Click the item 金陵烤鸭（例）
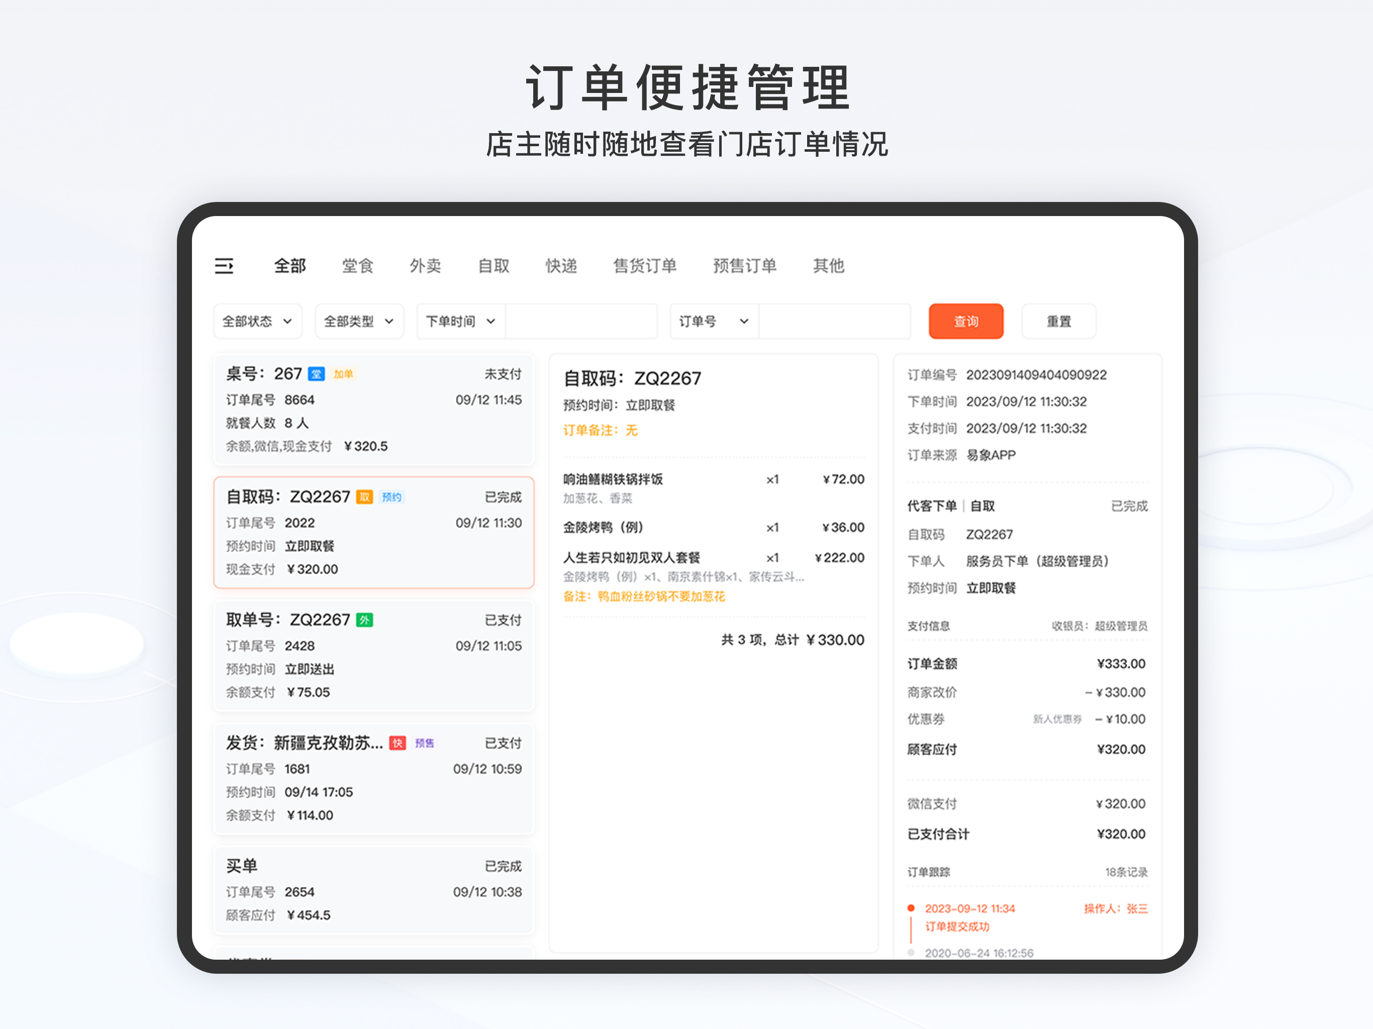1373x1029 pixels. [606, 528]
